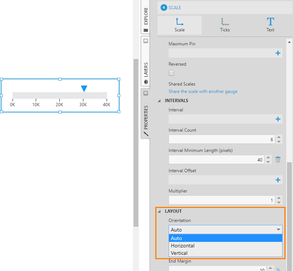Add a Maximum Pin value with plus
The width and height of the screenshot is (294, 271).
[x=278, y=53]
